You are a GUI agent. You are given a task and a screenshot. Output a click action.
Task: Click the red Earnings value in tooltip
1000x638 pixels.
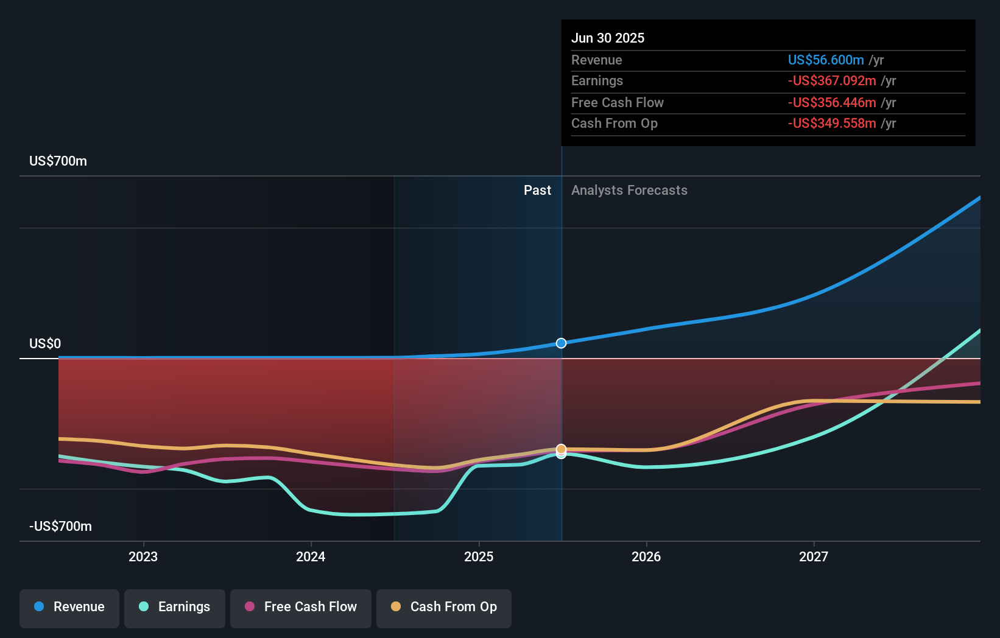831,80
